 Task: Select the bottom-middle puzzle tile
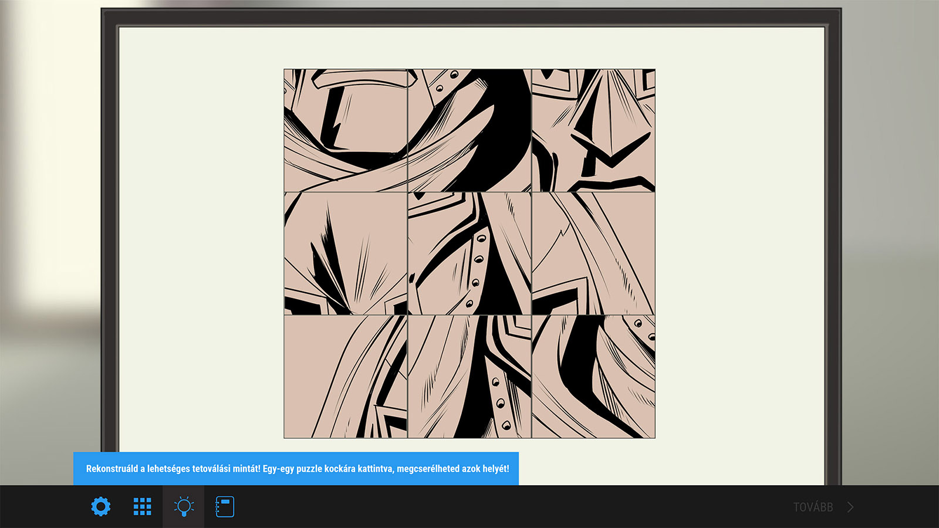point(469,377)
